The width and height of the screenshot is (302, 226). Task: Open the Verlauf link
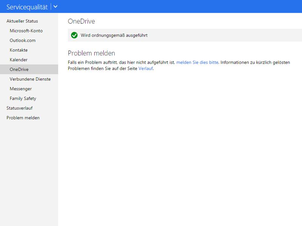tap(146, 69)
